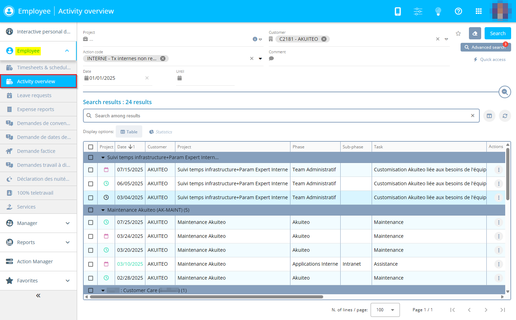Refresh the search results list

click(x=505, y=116)
